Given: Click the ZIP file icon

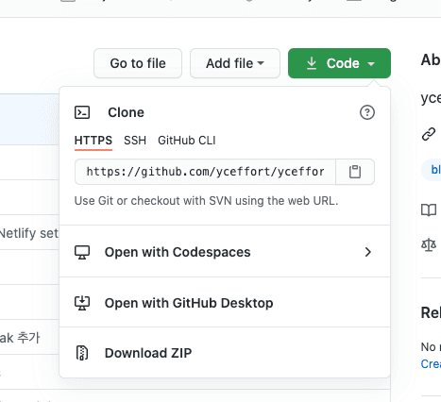Looking at the screenshot, I should pyautogui.click(x=82, y=353).
